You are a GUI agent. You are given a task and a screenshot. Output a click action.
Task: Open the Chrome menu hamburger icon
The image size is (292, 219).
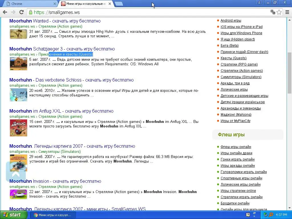click(x=287, y=12)
